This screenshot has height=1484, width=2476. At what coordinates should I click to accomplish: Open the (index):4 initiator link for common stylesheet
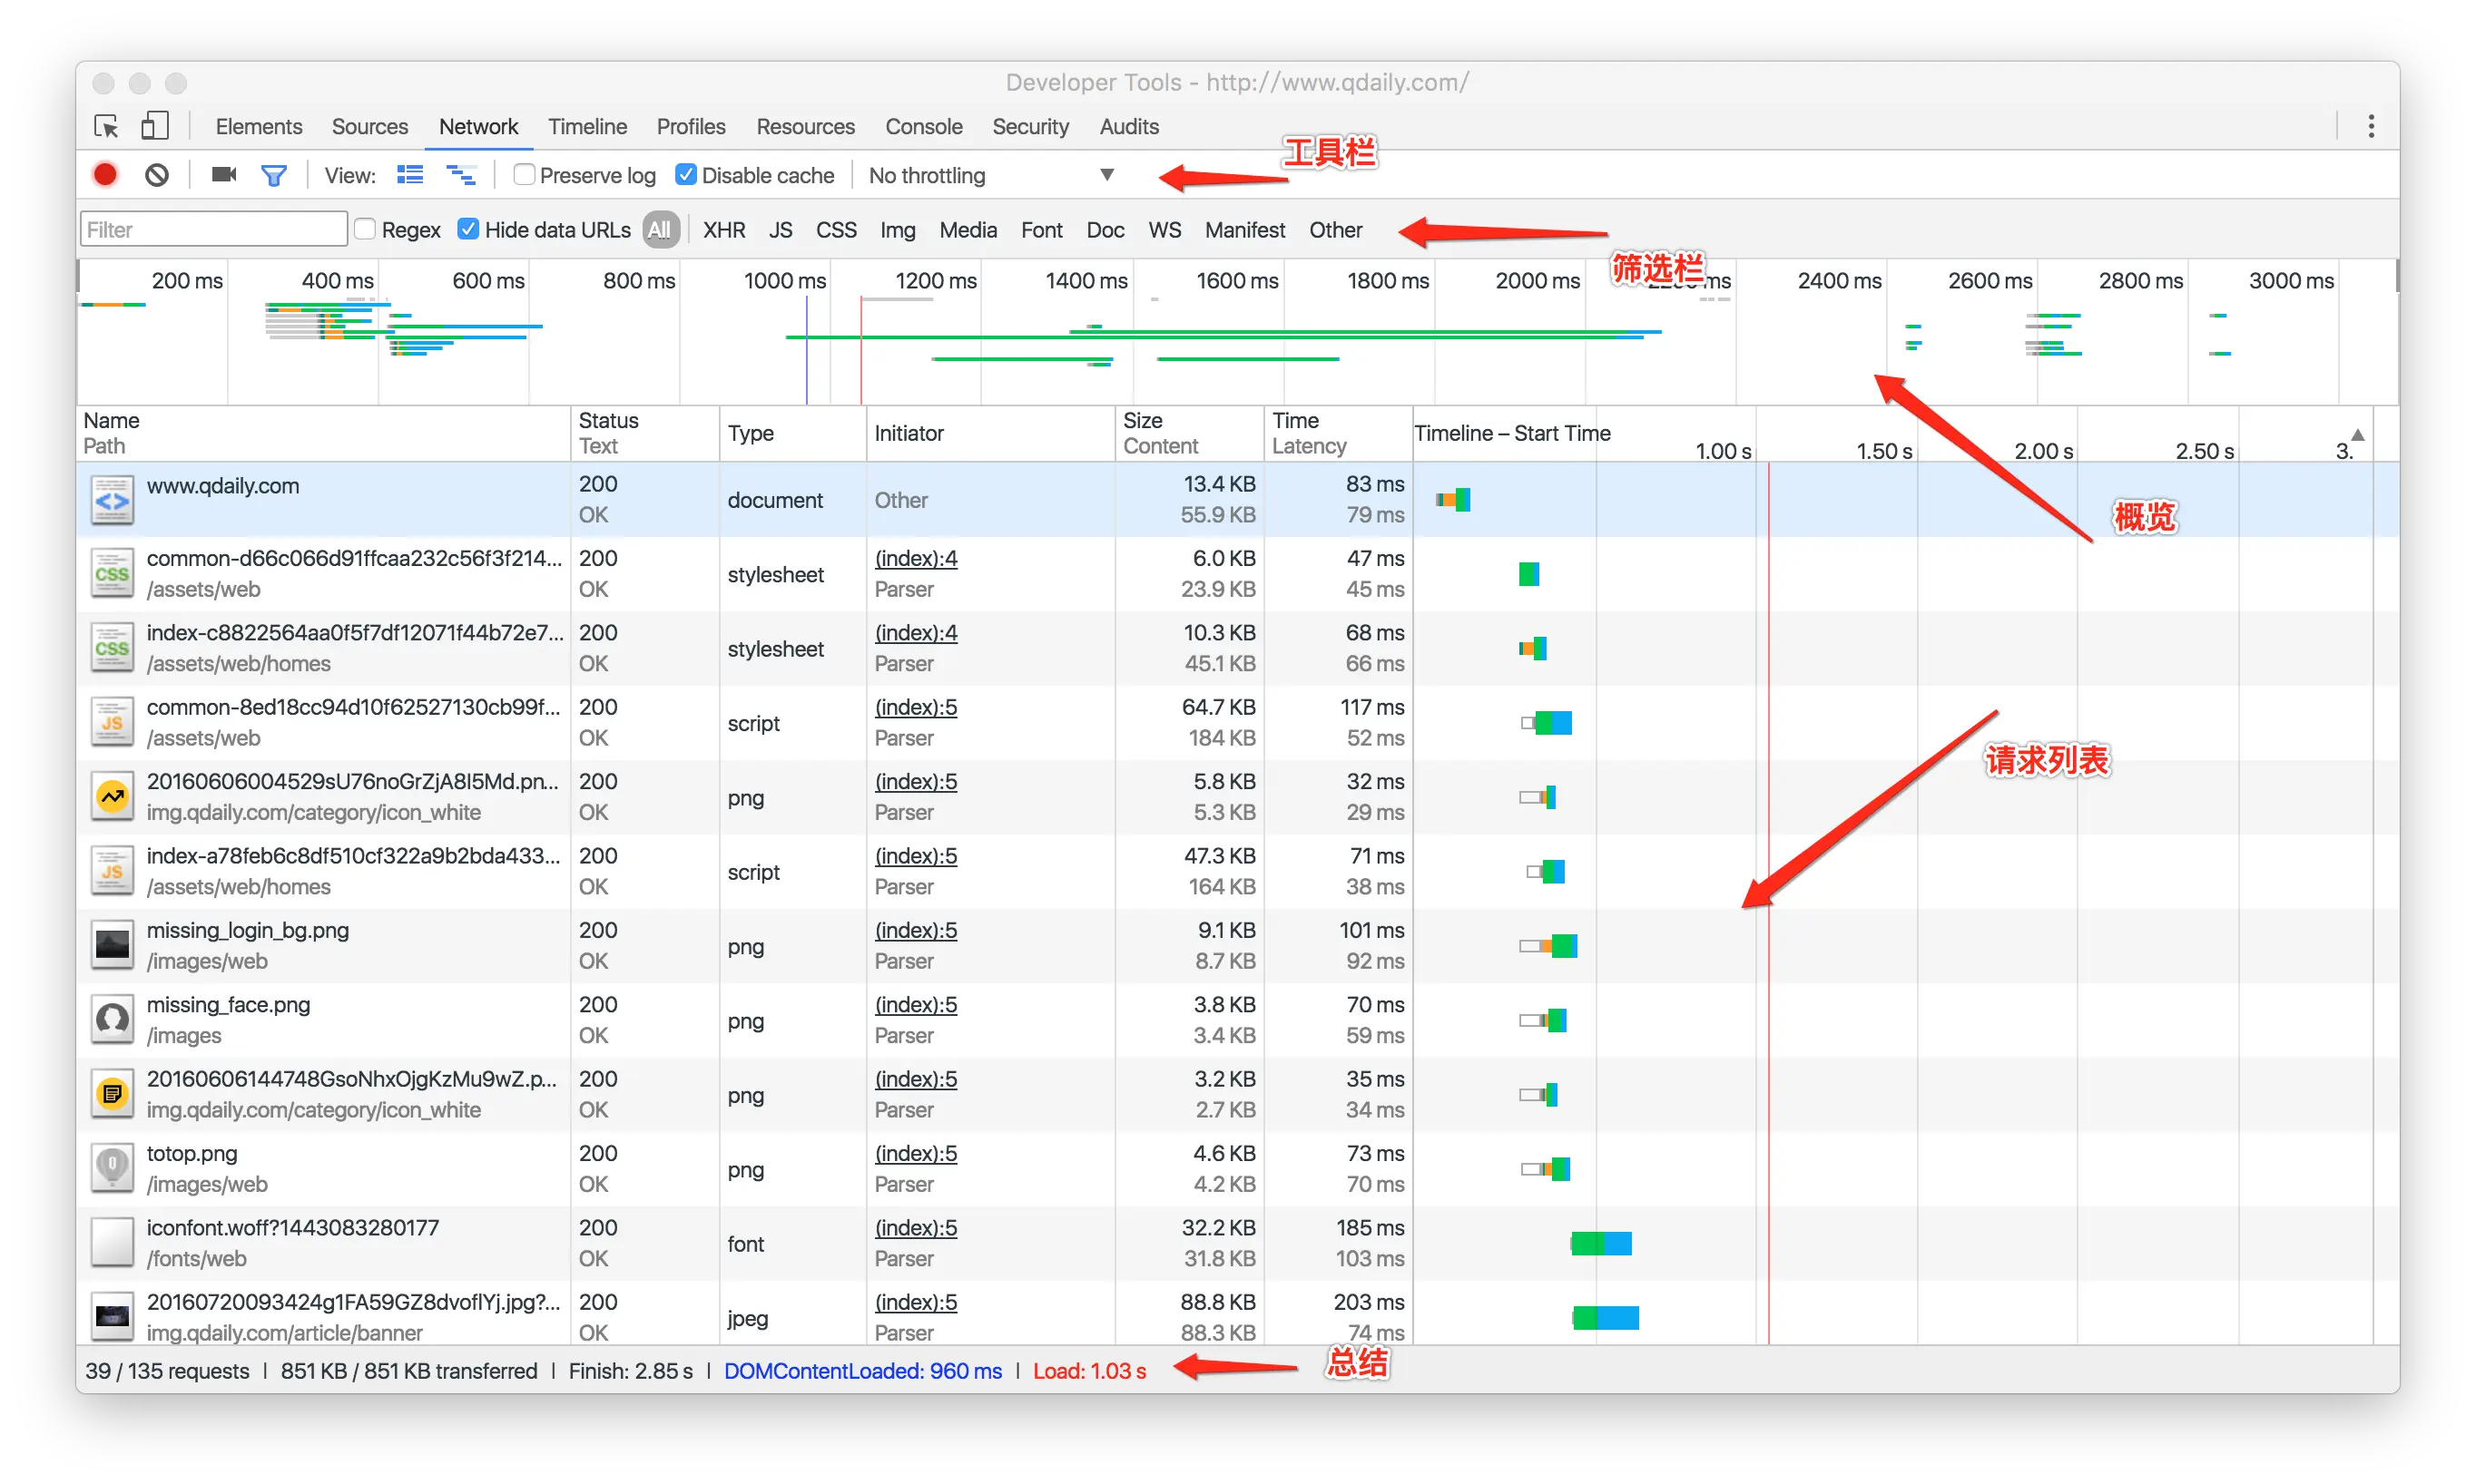[x=916, y=558]
